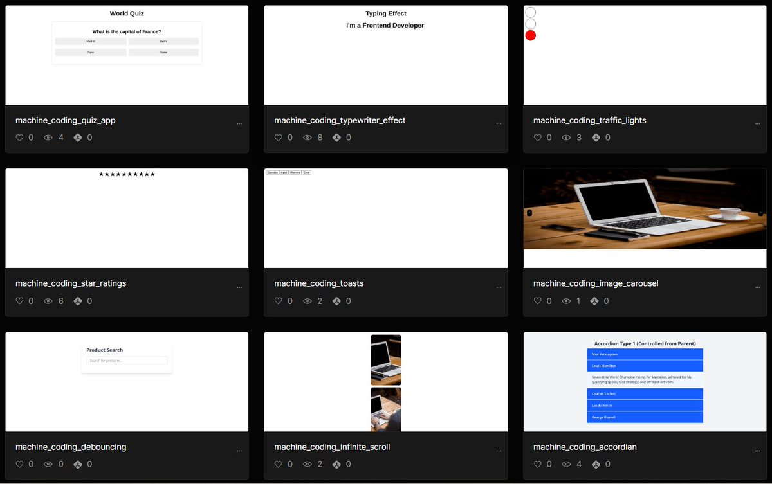Click fork icon on machine_coding_toasts card
The image size is (772, 484).
pyautogui.click(x=336, y=301)
